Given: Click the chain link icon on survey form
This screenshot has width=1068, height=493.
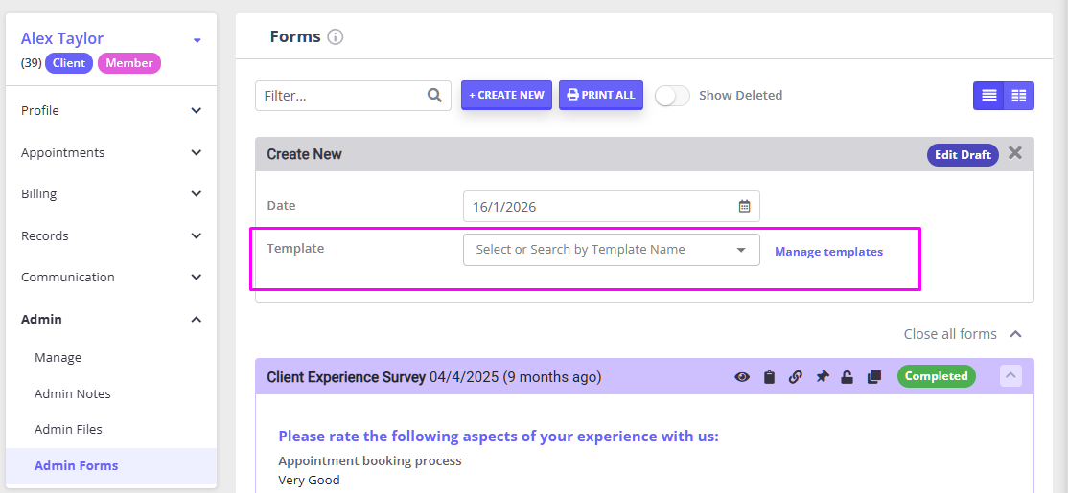Looking at the screenshot, I should 795,377.
